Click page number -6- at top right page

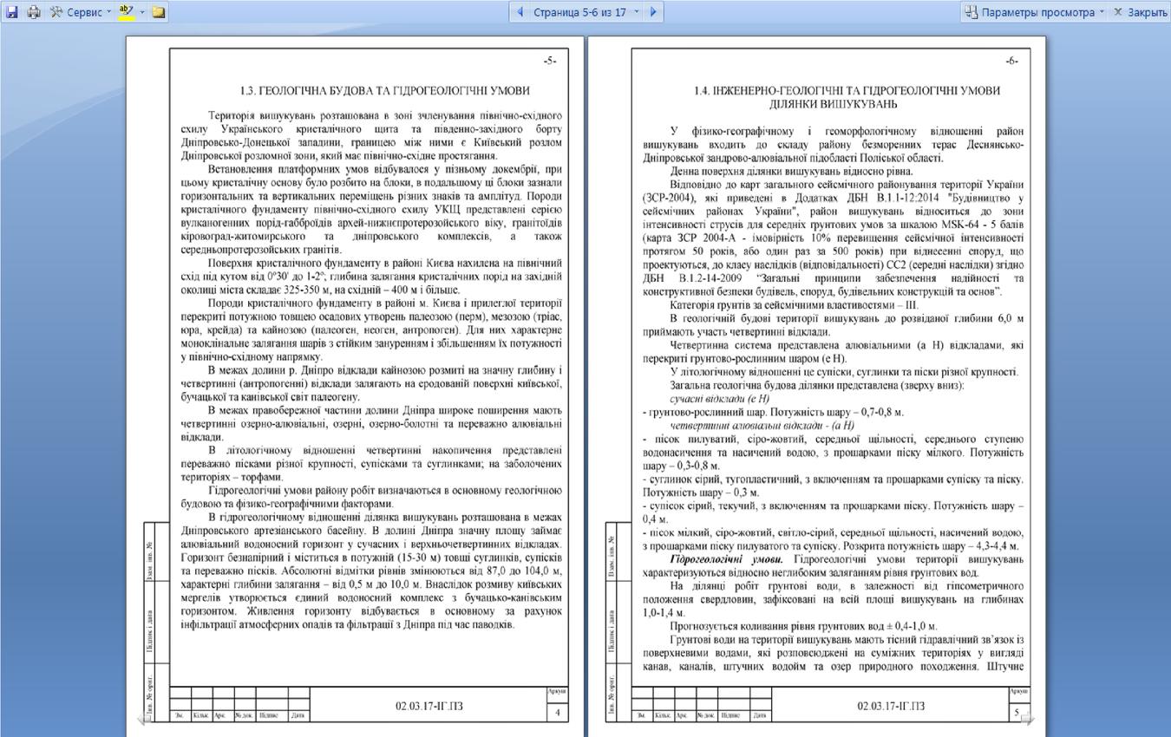tap(1012, 61)
